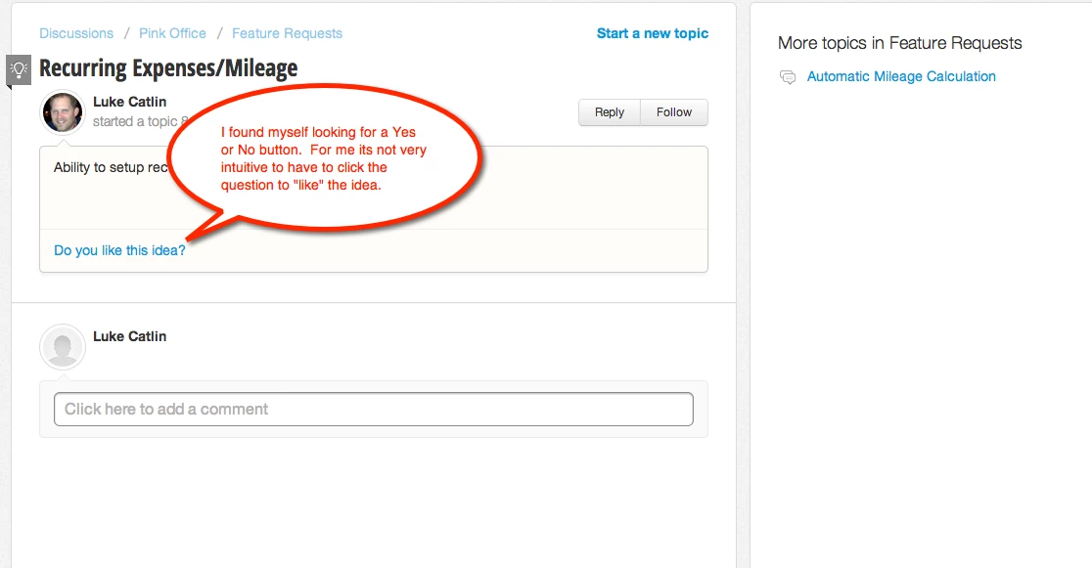Click the default gray avatar placeholder
Viewport: 1092px width, 568px height.
pyautogui.click(x=63, y=347)
